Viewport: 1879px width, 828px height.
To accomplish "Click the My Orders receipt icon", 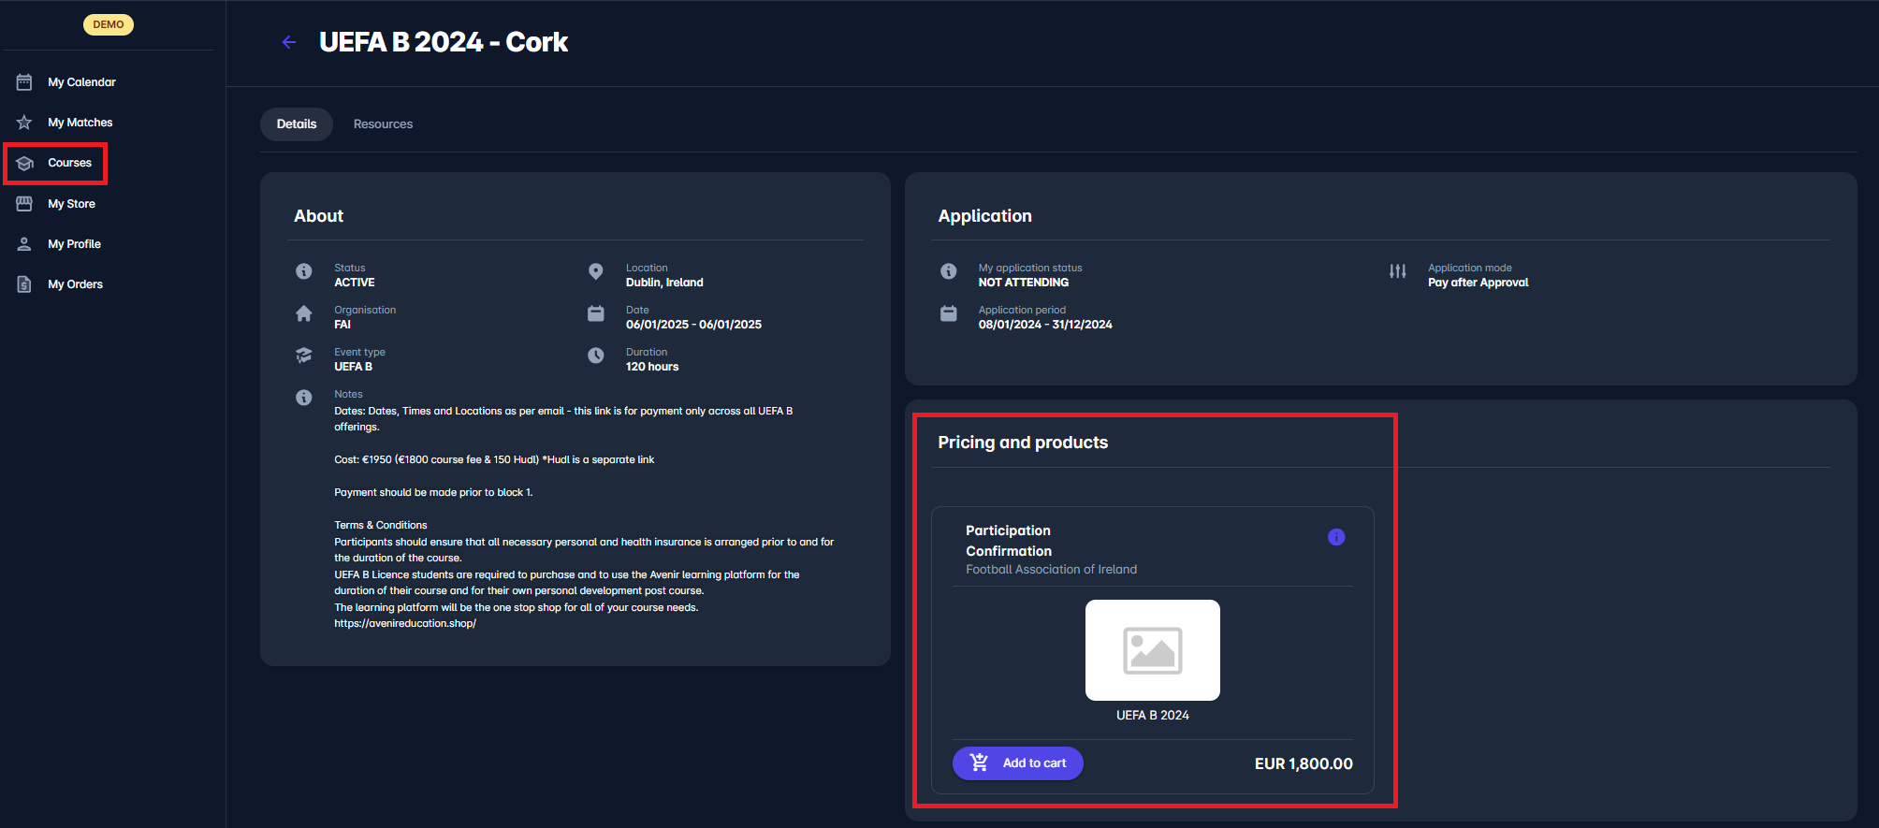I will point(24,284).
